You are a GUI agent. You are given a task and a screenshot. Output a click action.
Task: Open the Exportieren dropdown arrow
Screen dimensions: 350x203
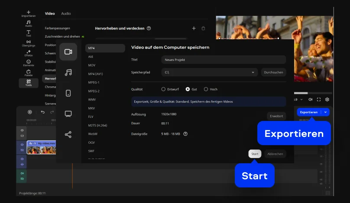[325, 112]
